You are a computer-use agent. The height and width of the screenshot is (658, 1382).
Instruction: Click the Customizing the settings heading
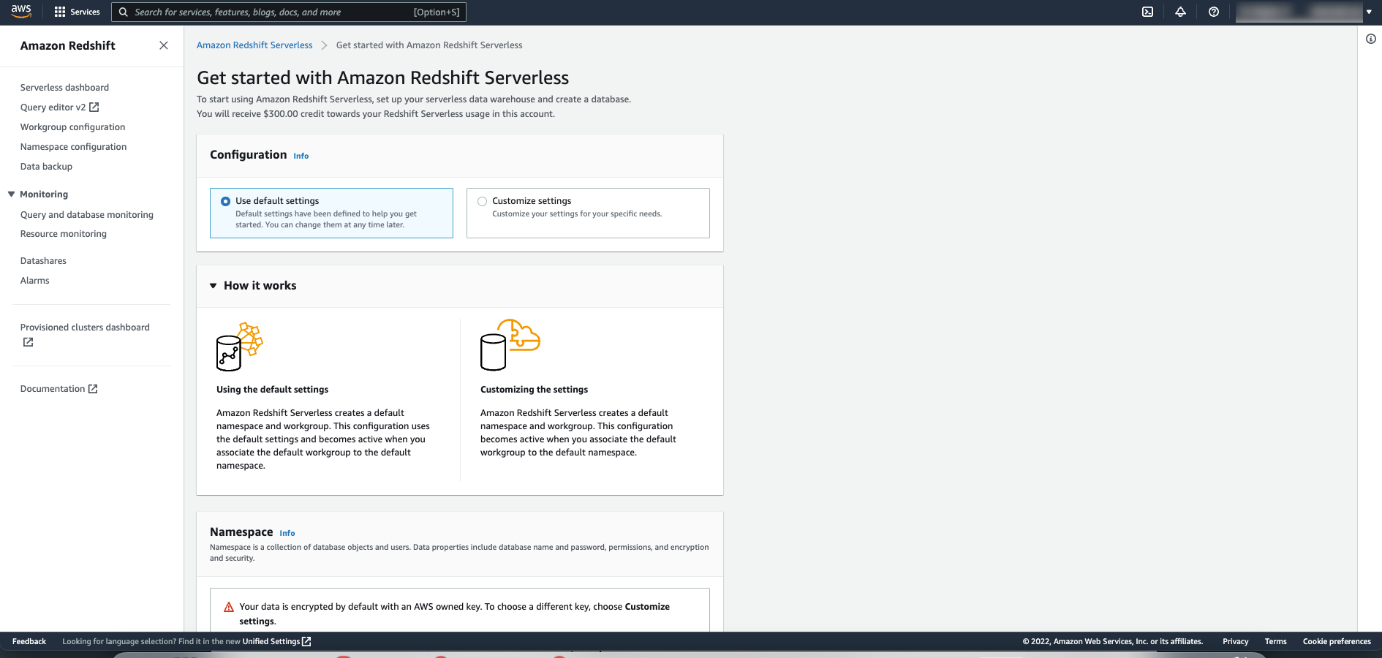[534, 389]
